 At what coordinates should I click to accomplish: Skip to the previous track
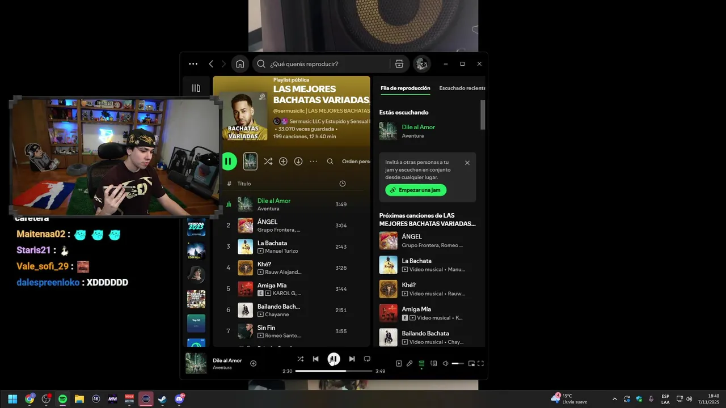(x=316, y=359)
